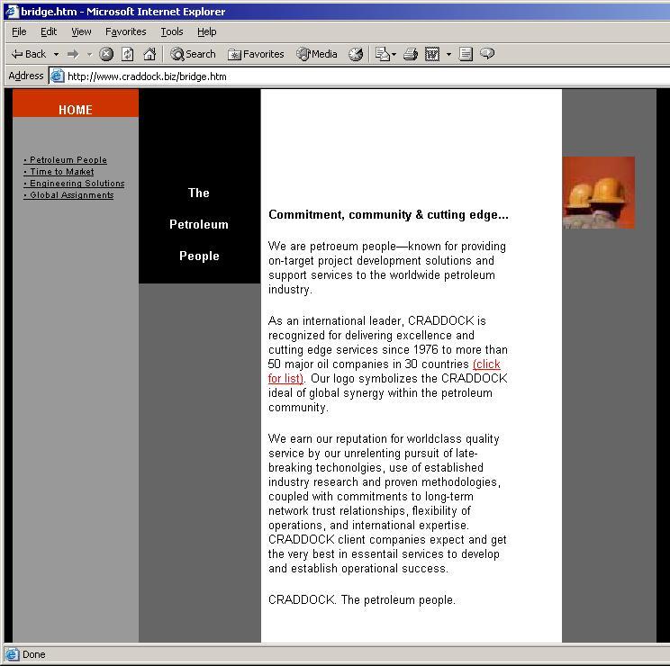Click the orange HOME button
670x666 pixels.
pyautogui.click(x=76, y=103)
